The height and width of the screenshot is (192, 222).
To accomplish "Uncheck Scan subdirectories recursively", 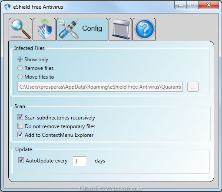I will (x=20, y=117).
